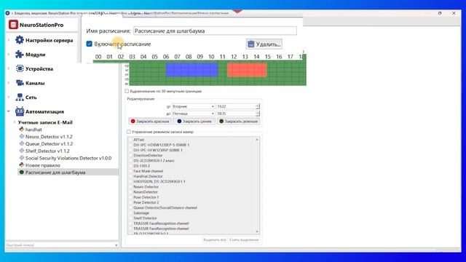Click hour label 06 in the schedule header
The width and height of the screenshot is (466, 262).
pos(166,57)
